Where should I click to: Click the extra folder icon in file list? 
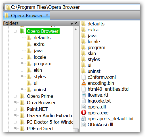(x=83, y=30)
